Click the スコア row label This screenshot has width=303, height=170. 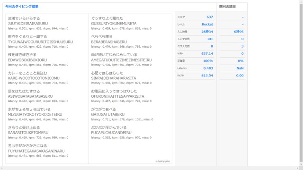click(181, 17)
